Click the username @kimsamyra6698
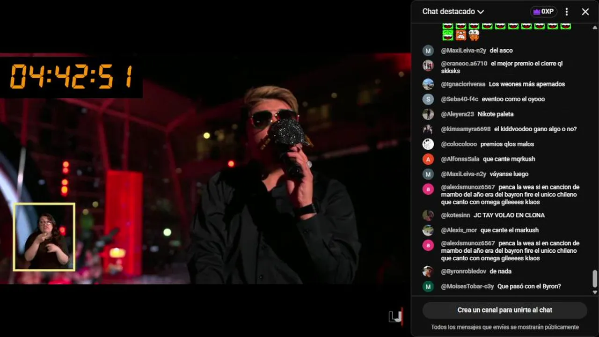Viewport: 599px width, 337px height. coord(466,129)
